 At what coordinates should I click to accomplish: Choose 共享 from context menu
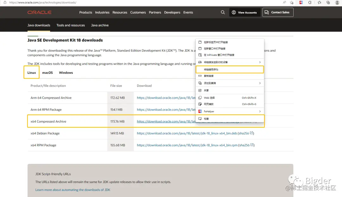[230, 90]
